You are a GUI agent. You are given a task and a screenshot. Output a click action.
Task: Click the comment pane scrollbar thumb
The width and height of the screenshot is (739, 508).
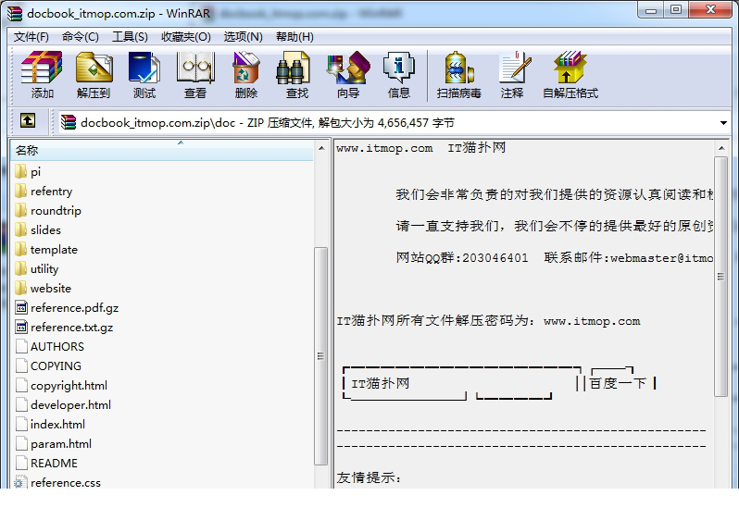[721, 277]
